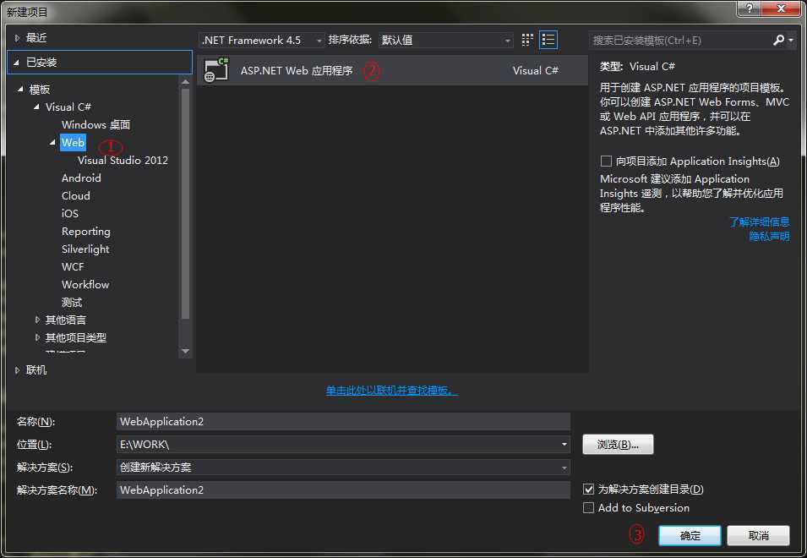Select the Reporting template category

point(86,231)
